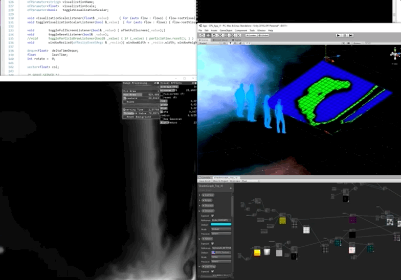Select the bright yellow node preview
This screenshot has height=280, width=401.
257,252
